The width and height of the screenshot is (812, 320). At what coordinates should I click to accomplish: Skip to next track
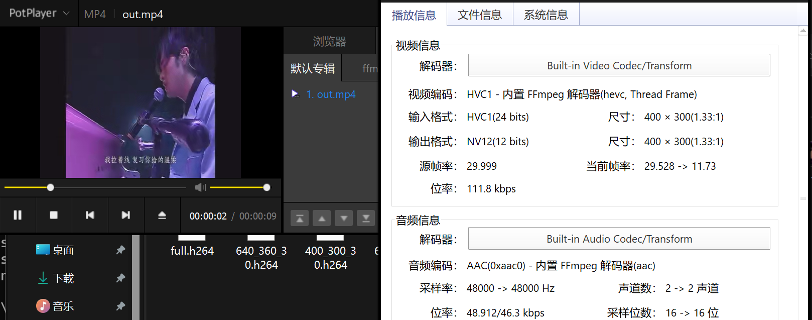point(126,215)
